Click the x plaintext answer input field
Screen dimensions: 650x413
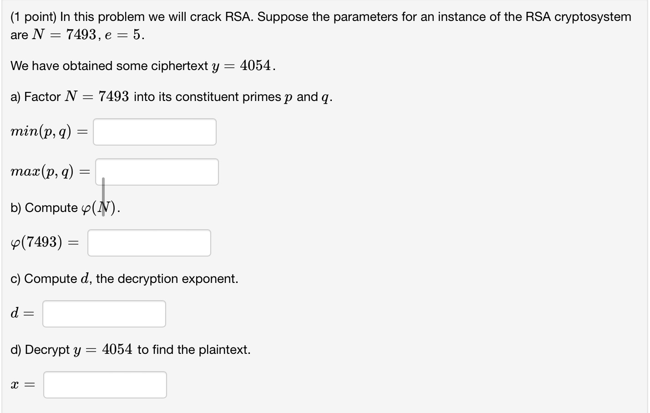click(x=105, y=384)
